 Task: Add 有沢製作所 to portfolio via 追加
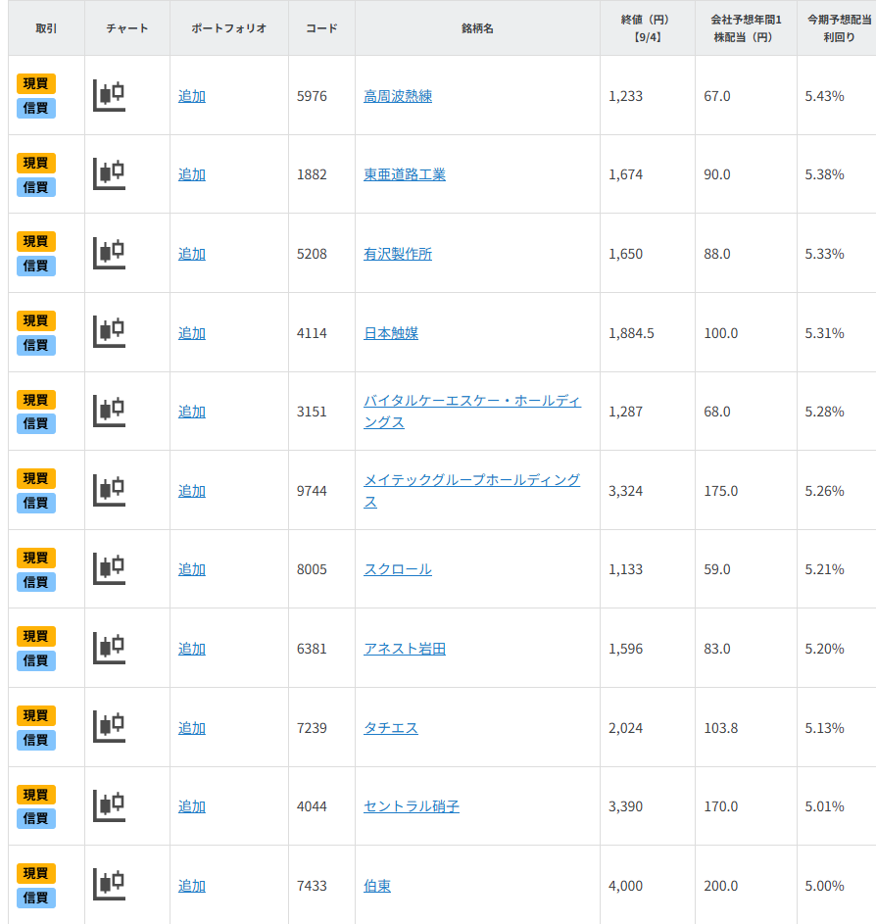(192, 254)
